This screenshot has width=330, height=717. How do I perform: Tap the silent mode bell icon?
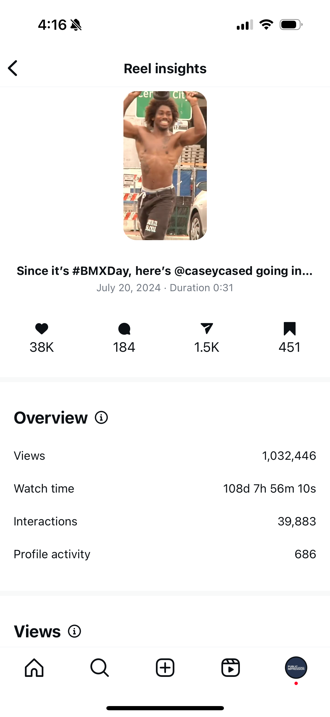(x=76, y=25)
